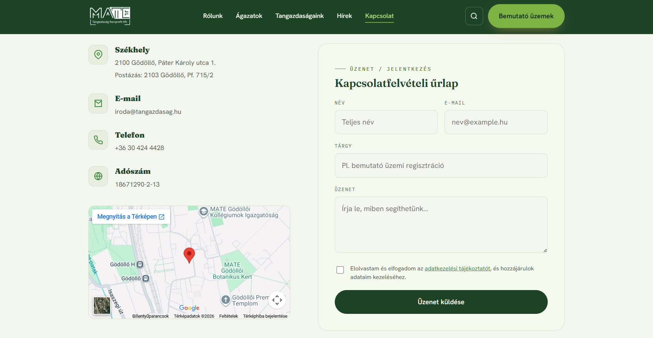Click the Google logo on map
The image size is (653, 338).
tap(189, 308)
